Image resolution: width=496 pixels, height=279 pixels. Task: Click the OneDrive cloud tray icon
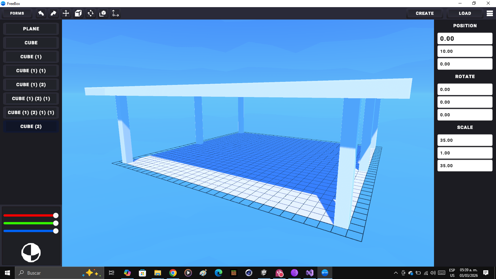(411, 273)
